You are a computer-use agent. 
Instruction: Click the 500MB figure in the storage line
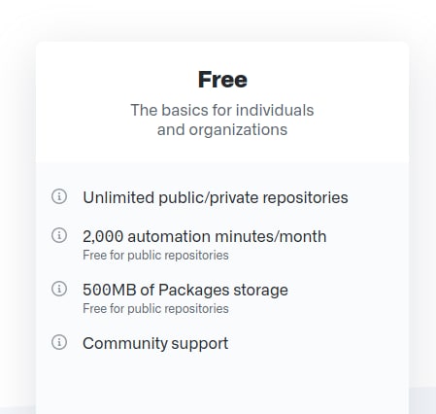click(110, 290)
